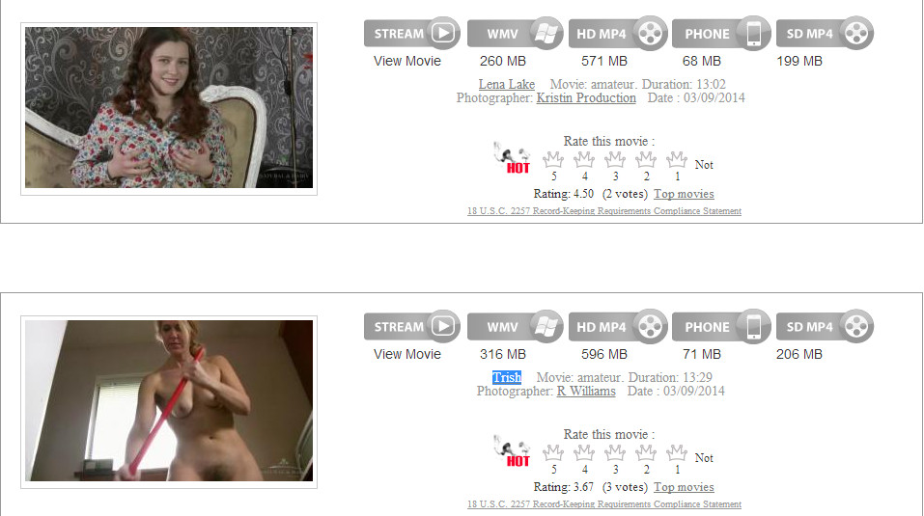Download the 316 MB WMV file

[x=516, y=327]
